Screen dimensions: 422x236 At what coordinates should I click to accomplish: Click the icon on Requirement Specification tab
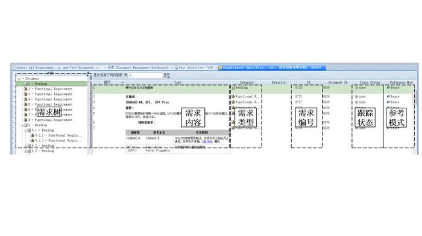click(x=221, y=67)
